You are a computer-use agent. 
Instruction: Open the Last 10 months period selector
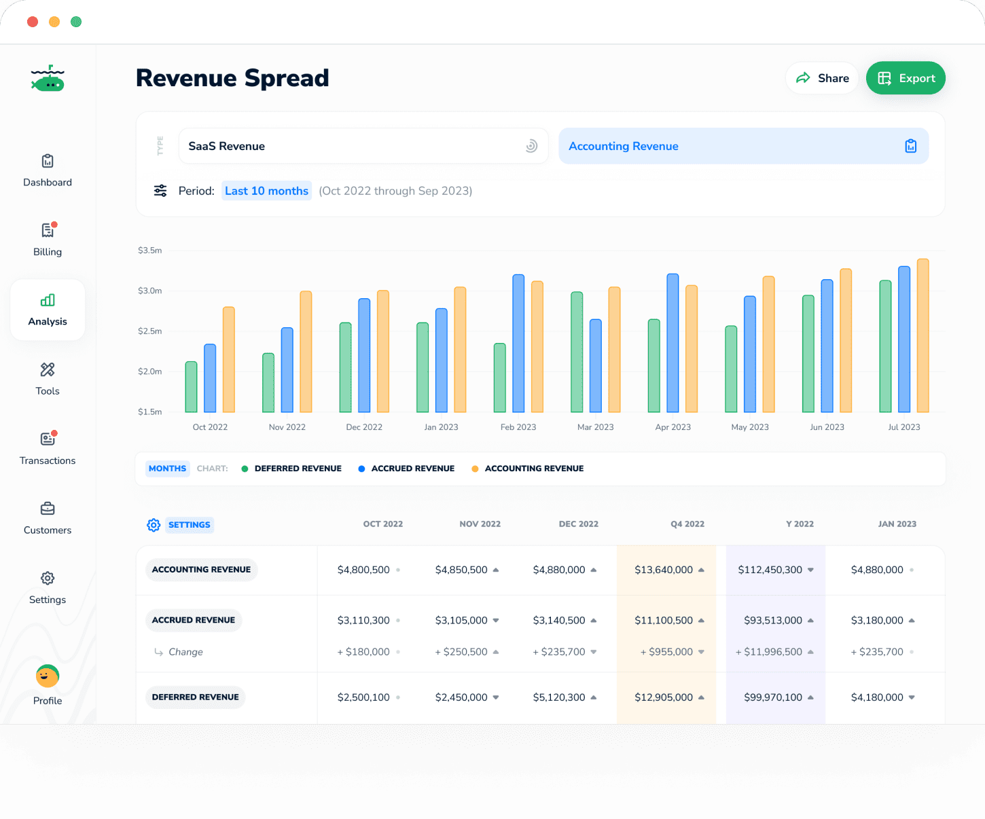point(266,191)
